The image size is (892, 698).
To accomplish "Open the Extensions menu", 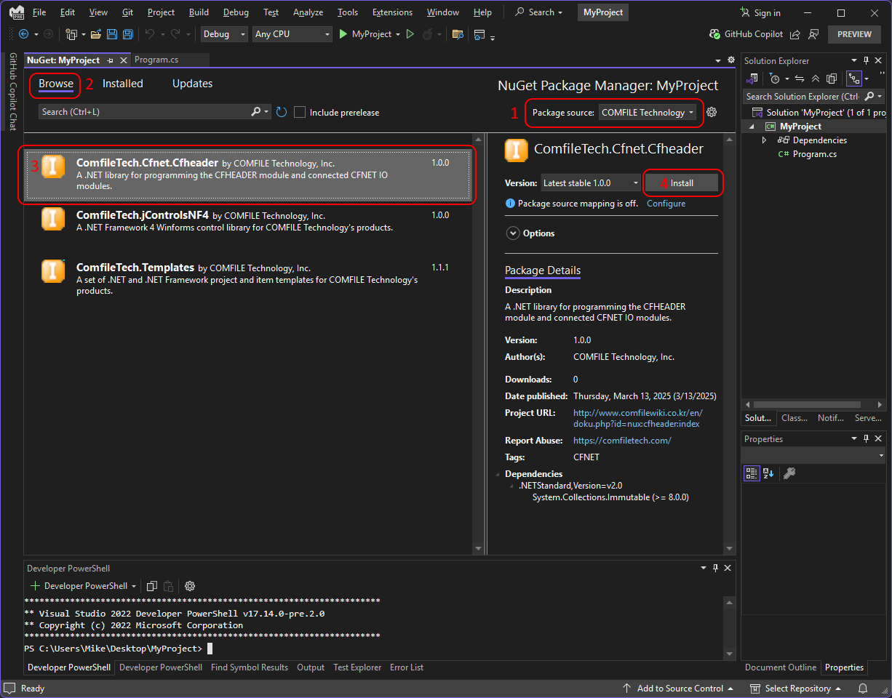I will coord(391,12).
